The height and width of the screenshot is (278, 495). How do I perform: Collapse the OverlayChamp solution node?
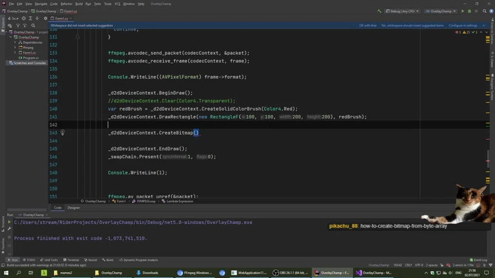click(x=7, y=32)
